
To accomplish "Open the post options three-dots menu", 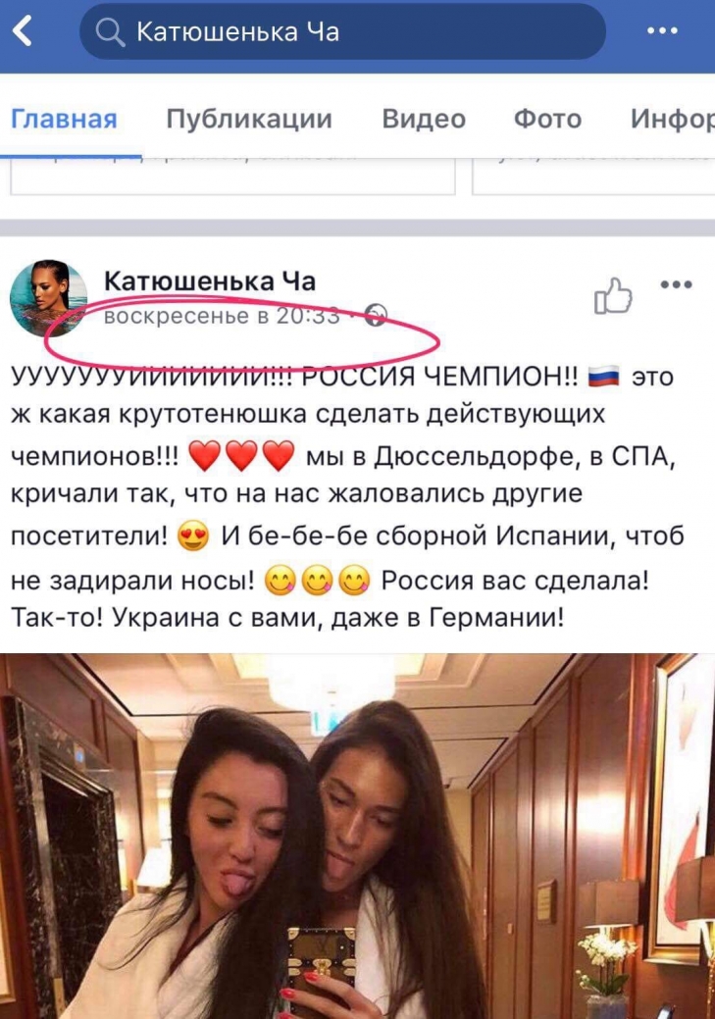I will (676, 284).
